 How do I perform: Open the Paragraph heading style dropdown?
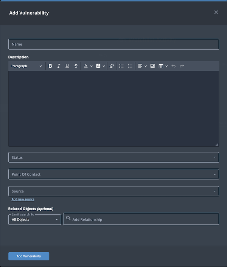[x=26, y=66]
